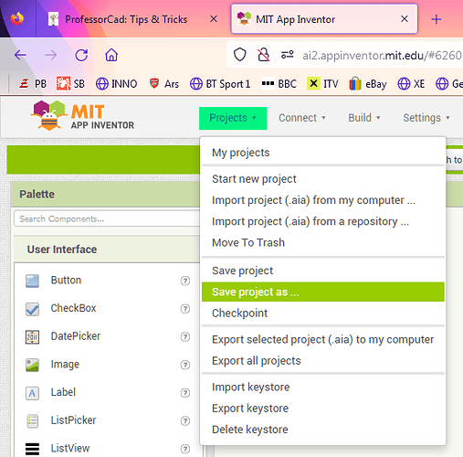Open help for the CheckBox component
Image resolution: width=463 pixels, height=457 pixels.
point(185,309)
